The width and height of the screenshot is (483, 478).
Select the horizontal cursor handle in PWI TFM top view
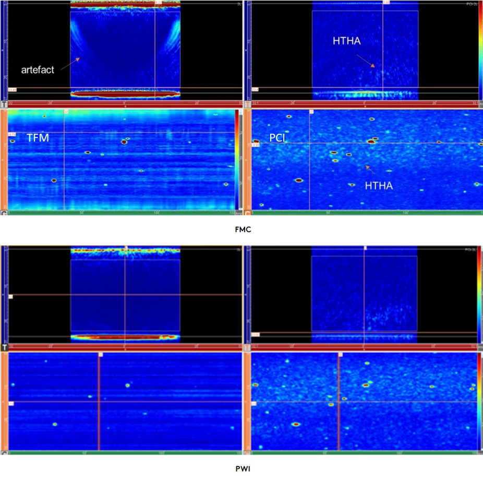[10, 296]
